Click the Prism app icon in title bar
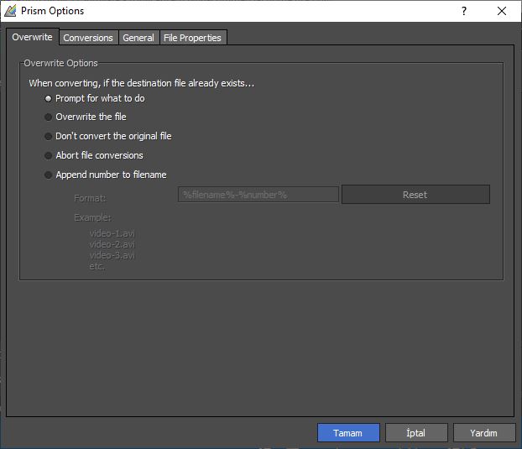The width and height of the screenshot is (522, 449). (x=10, y=11)
